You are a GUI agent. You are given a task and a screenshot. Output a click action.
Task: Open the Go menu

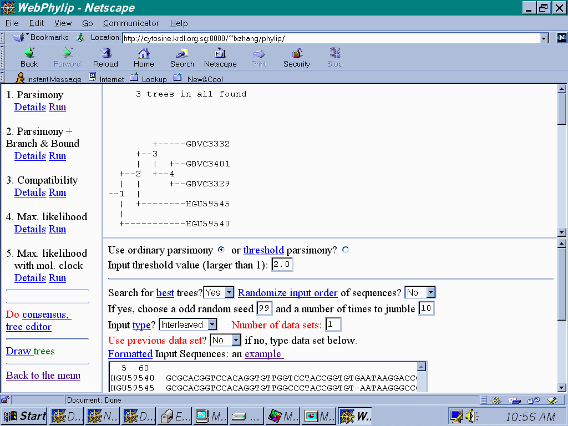tap(87, 23)
